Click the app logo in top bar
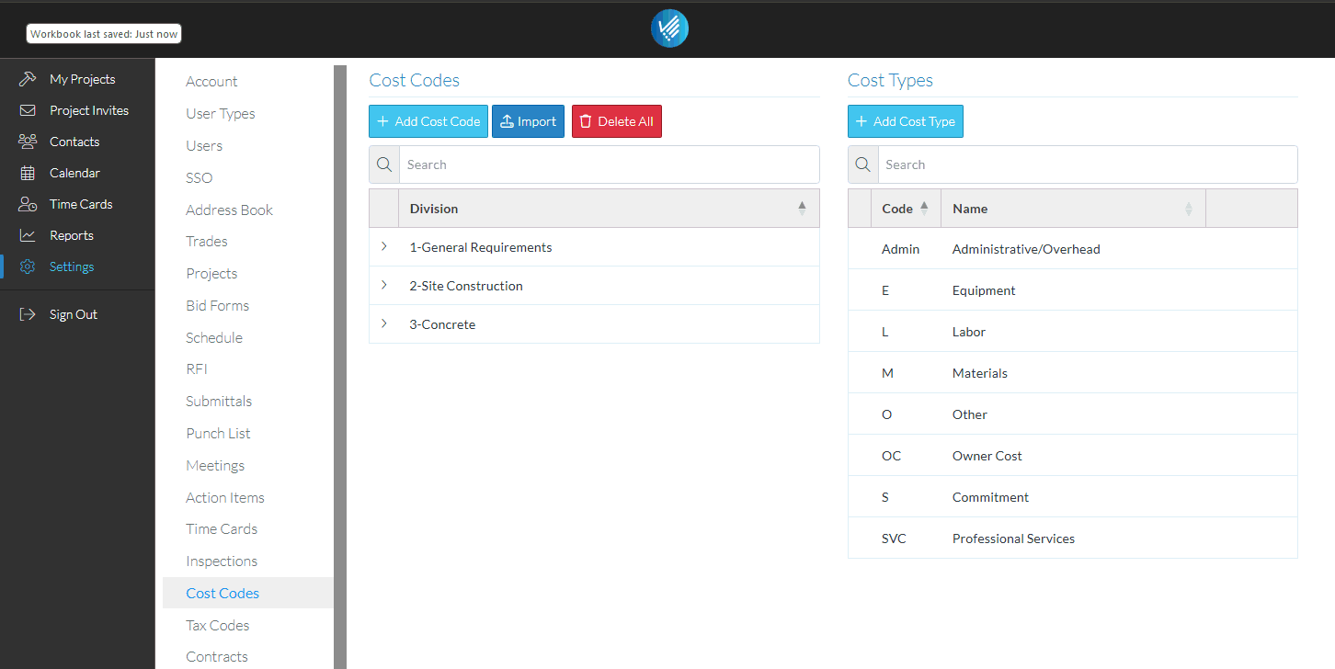The width and height of the screenshot is (1335, 669). (669, 28)
